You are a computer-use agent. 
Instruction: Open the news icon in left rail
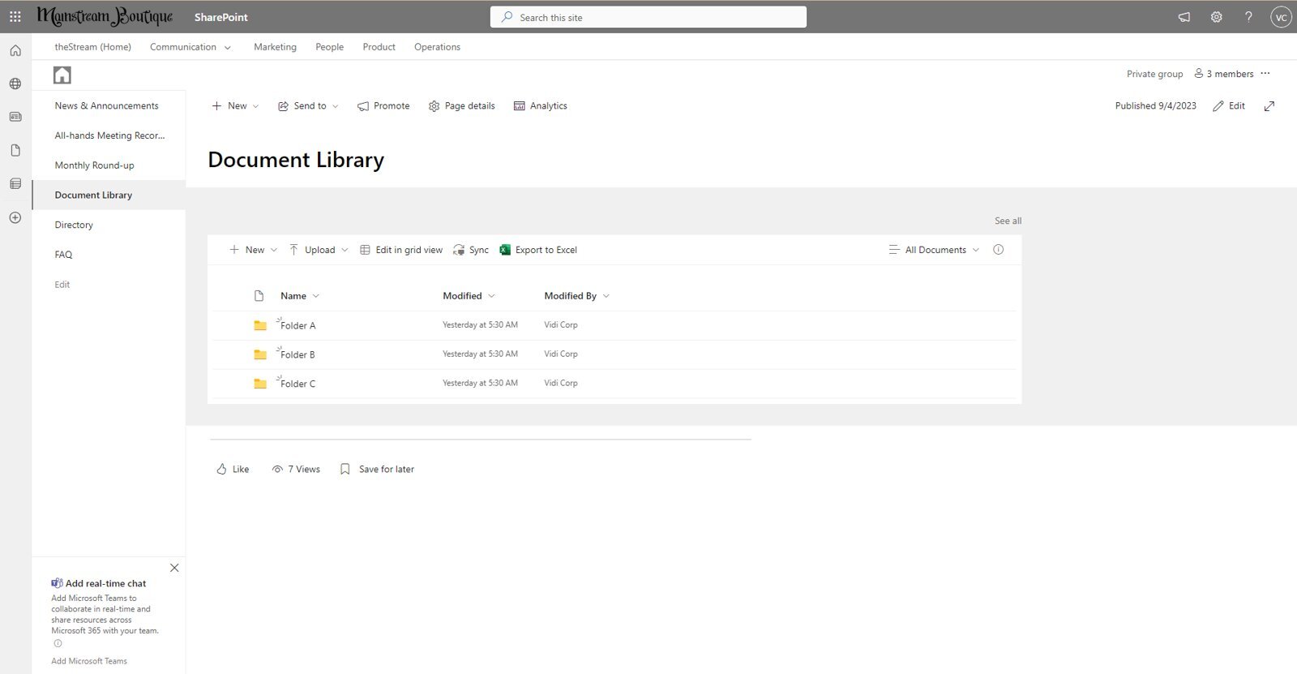pyautogui.click(x=15, y=117)
